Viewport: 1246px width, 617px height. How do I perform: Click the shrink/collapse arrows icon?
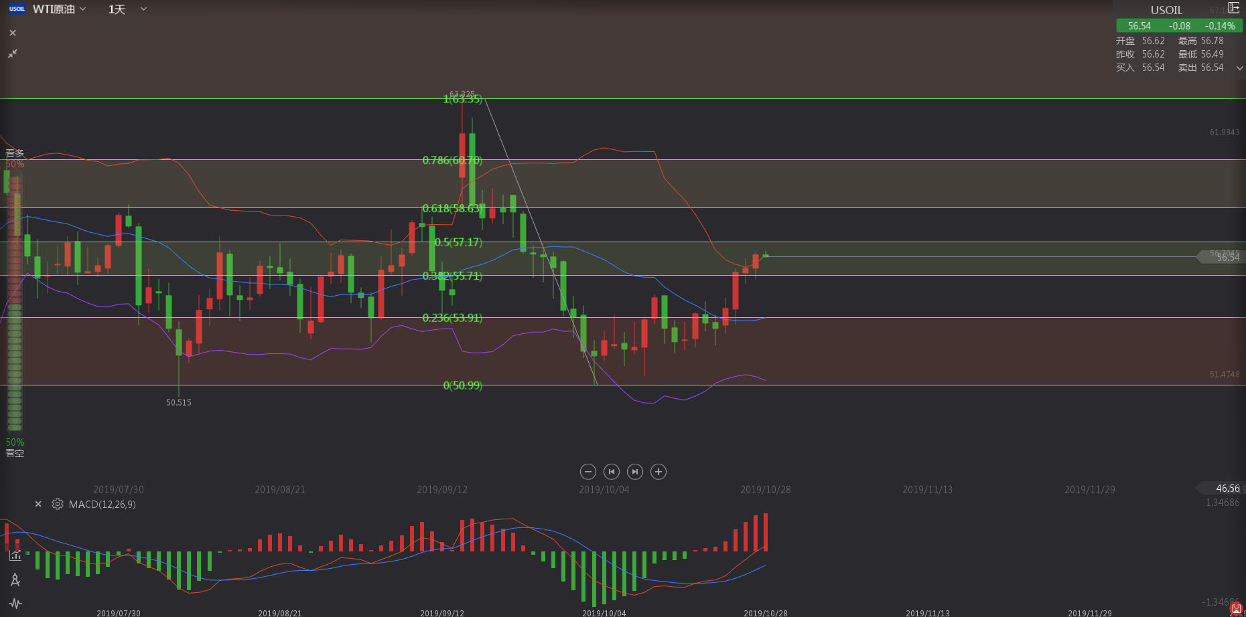13,54
